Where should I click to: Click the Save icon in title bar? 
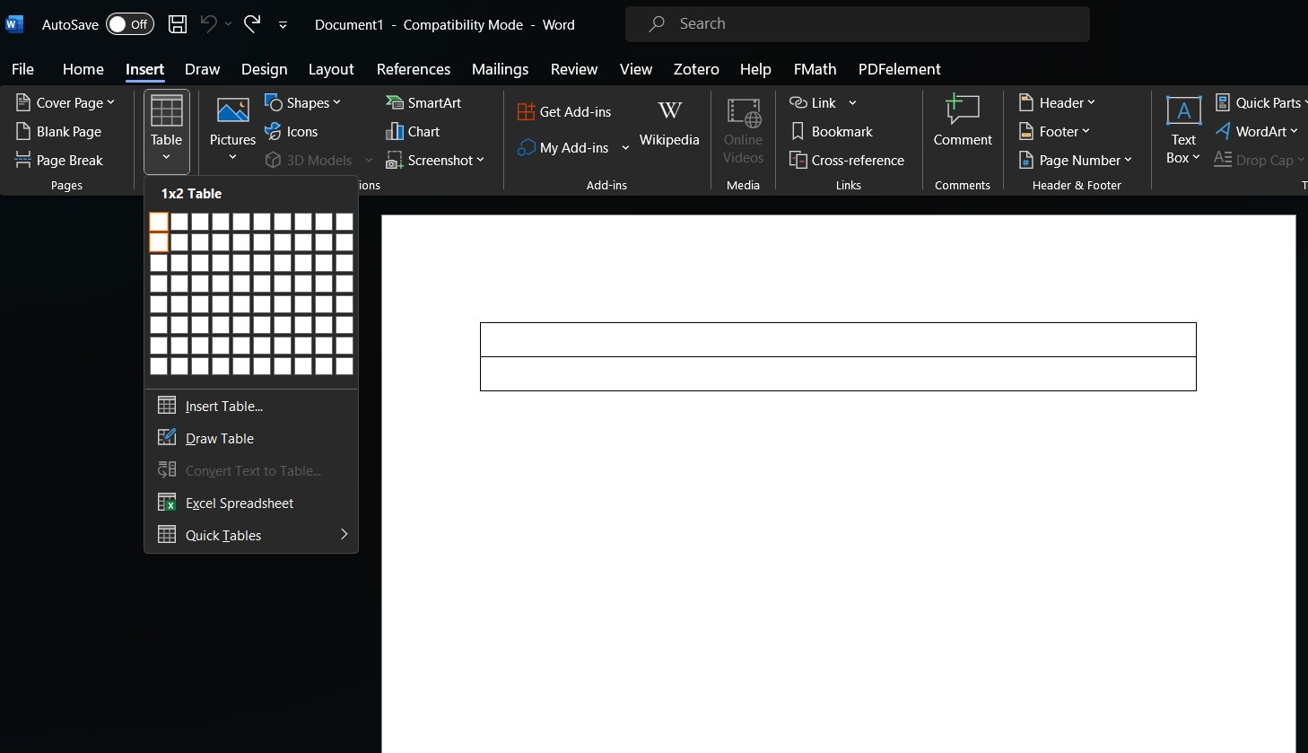click(178, 24)
